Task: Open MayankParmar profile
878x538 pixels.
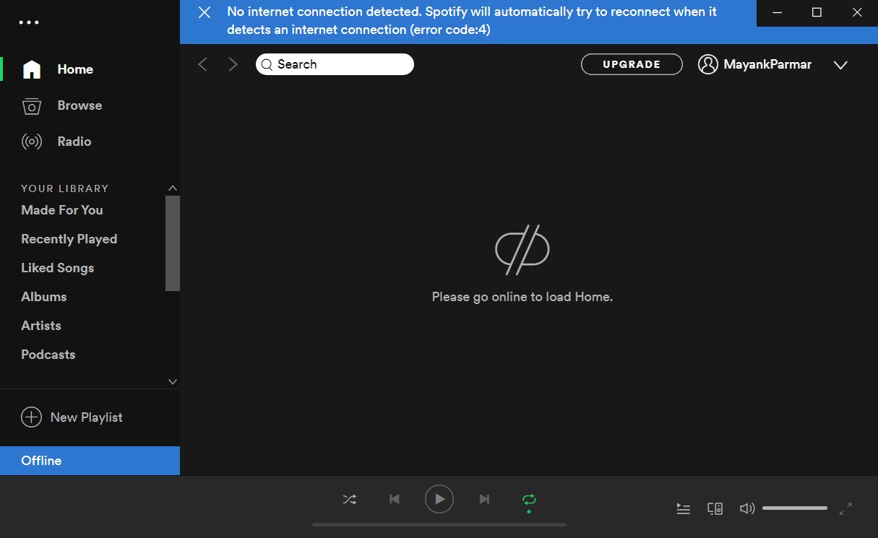Action: pos(767,64)
